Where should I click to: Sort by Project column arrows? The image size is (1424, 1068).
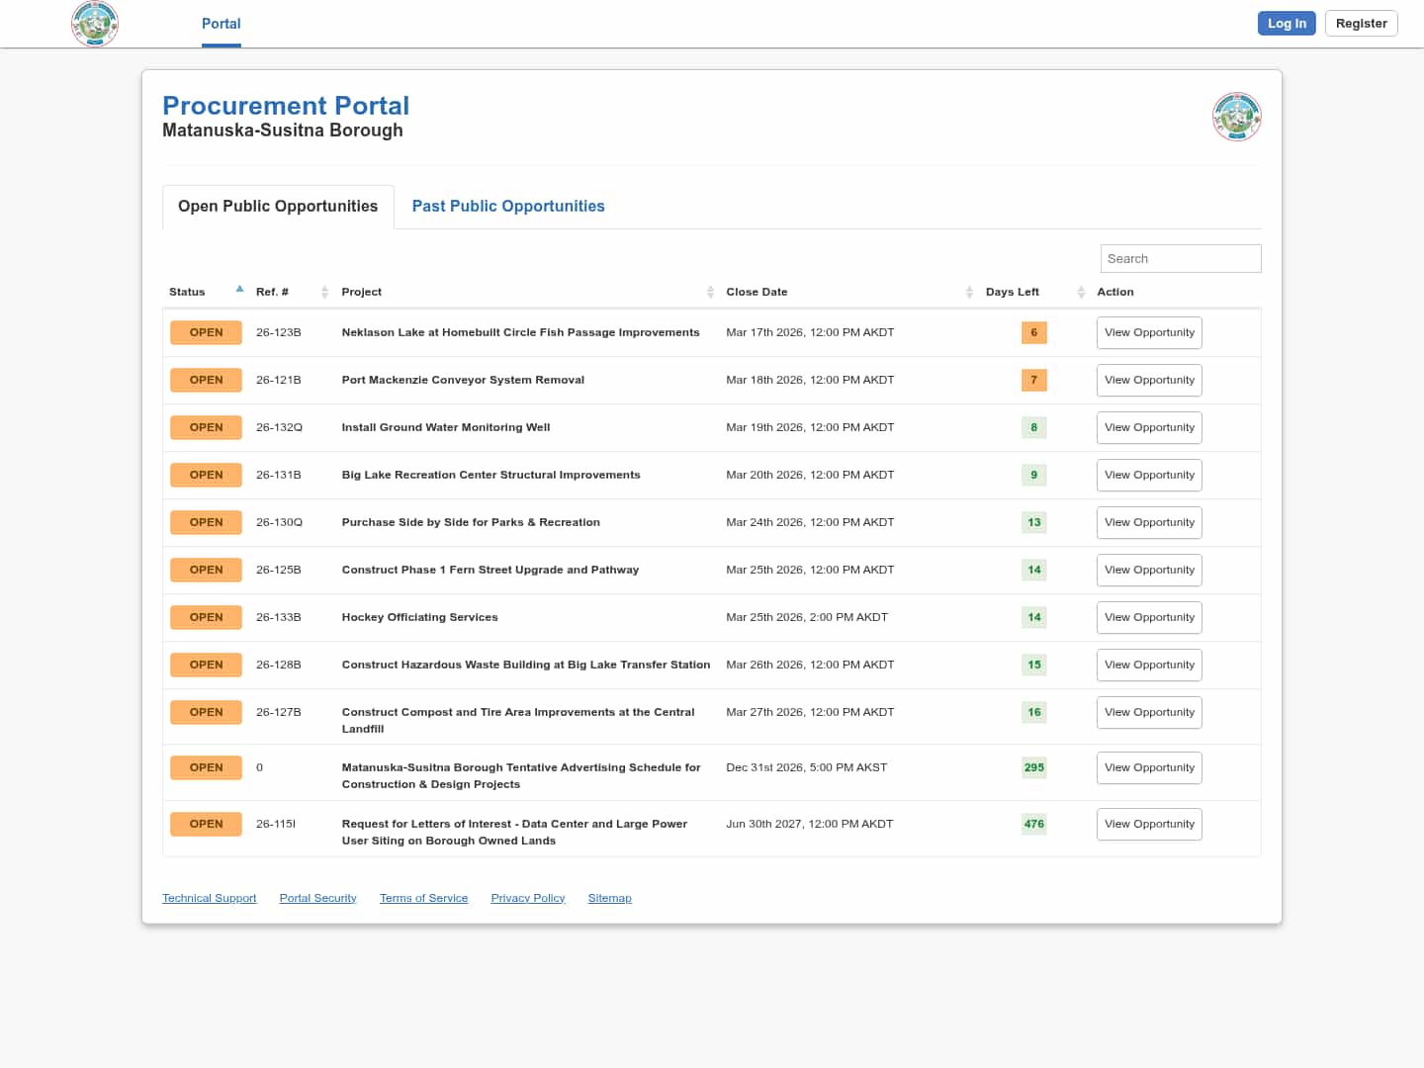[710, 292]
